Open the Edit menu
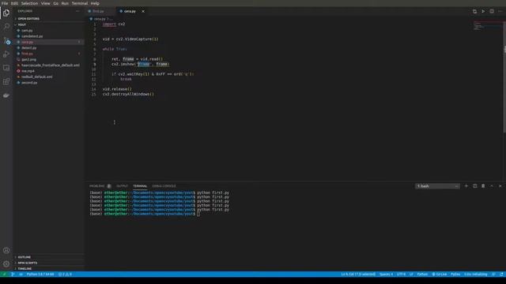The image size is (506, 284). 14,3
